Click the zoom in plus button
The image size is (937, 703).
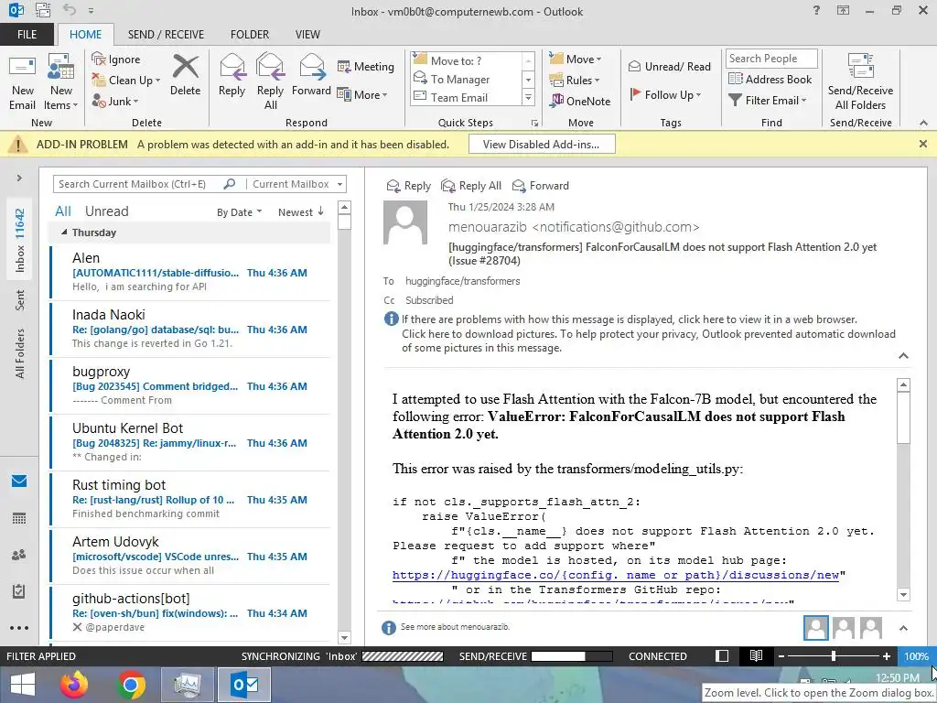887,656
